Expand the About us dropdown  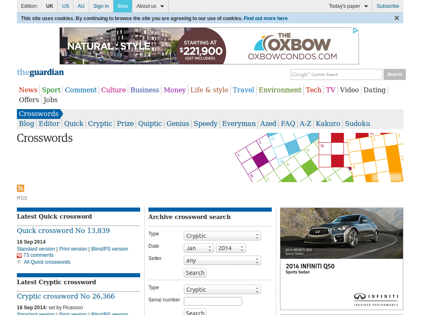[150, 6]
